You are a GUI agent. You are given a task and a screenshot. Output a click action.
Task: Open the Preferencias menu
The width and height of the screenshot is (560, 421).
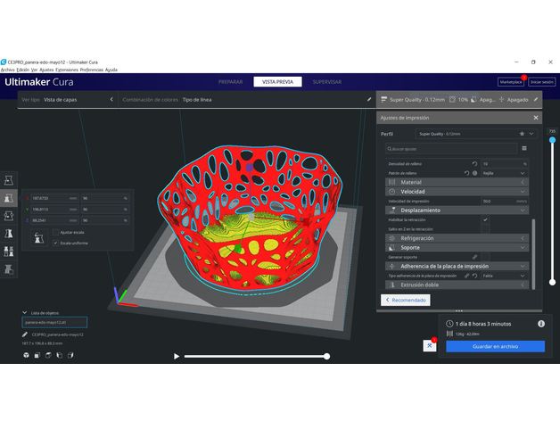pyautogui.click(x=92, y=70)
